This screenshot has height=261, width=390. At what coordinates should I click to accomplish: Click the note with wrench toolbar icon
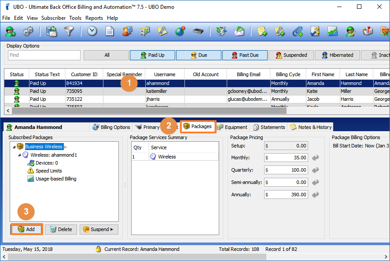click(x=162, y=32)
